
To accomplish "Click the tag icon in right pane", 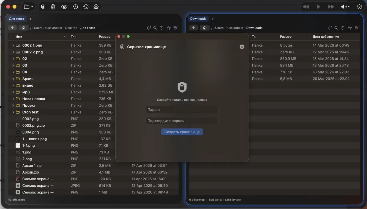I will [x=330, y=28].
